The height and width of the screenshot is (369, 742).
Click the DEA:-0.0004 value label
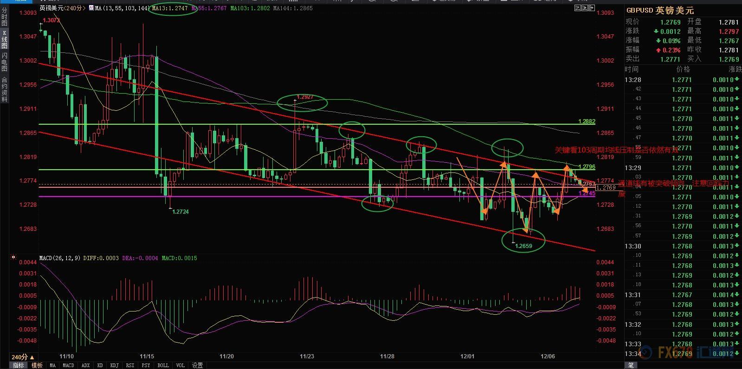click(x=140, y=258)
